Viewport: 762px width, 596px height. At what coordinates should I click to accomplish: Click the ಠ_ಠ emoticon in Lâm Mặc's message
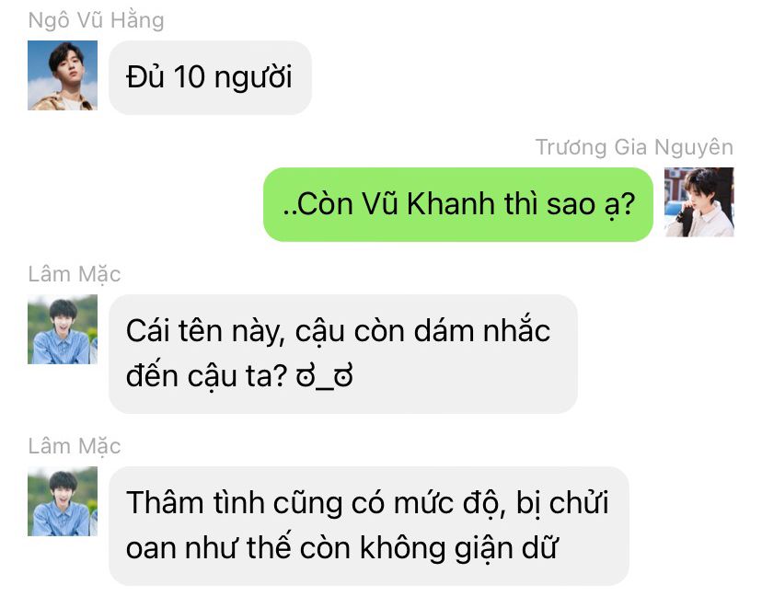pyautogui.click(x=325, y=376)
